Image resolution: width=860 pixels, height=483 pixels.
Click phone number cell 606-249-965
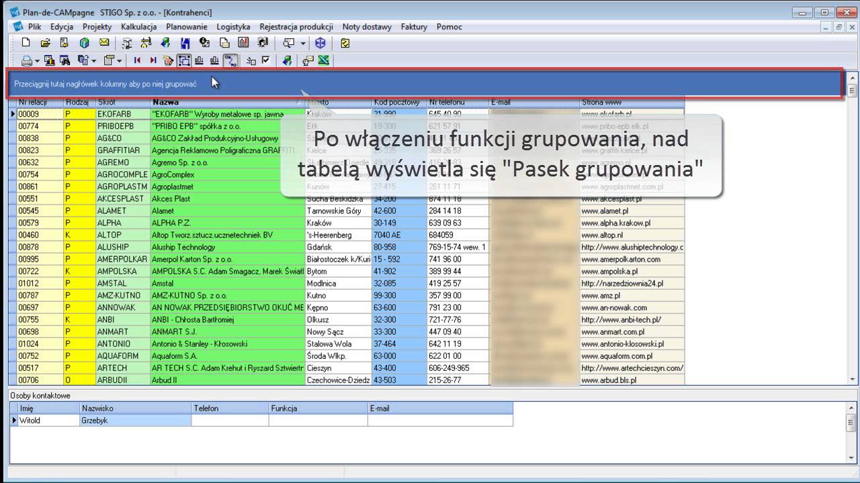coord(458,368)
